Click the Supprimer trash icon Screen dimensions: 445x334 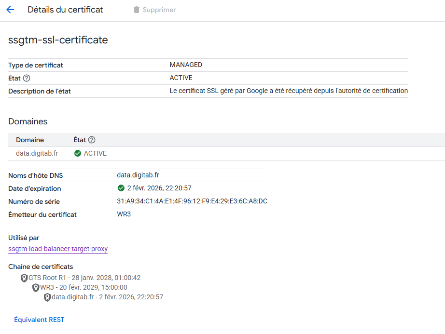(x=137, y=10)
